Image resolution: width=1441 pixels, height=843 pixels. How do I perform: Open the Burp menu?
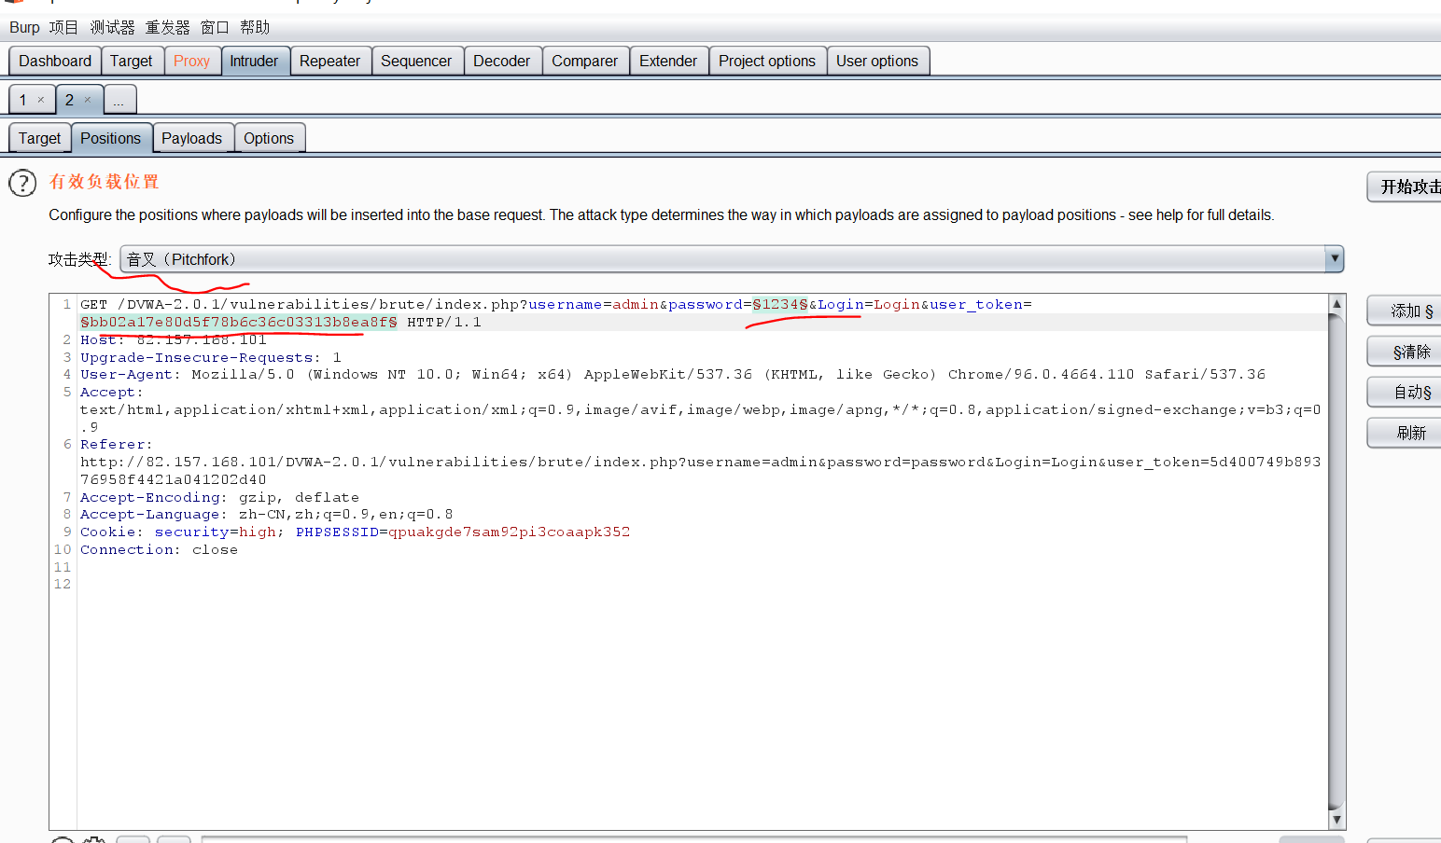(24, 27)
